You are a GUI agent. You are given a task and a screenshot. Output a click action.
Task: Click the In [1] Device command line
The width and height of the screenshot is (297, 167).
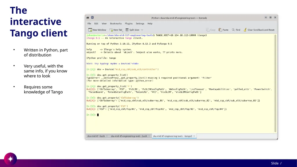point(123,69)
